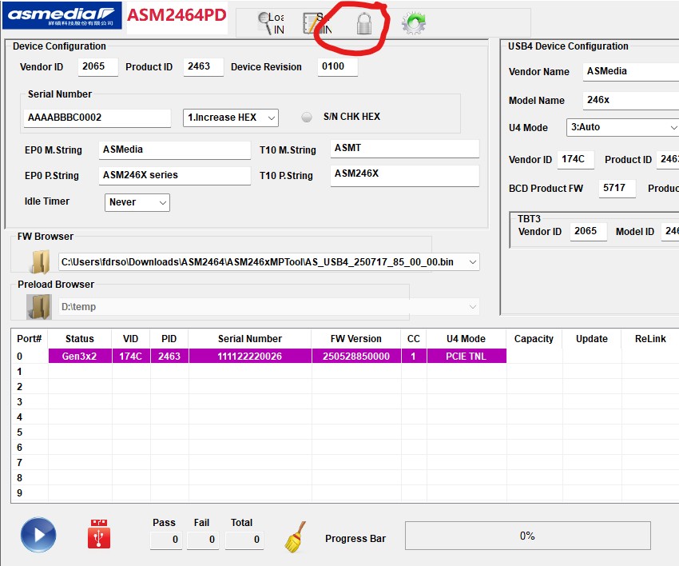This screenshot has width=679, height=566.
Task: Open the serial number Increase HEX dropdown
Action: pyautogui.click(x=230, y=118)
